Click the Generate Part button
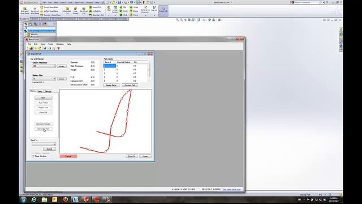The image size is (362, 204). (44, 129)
